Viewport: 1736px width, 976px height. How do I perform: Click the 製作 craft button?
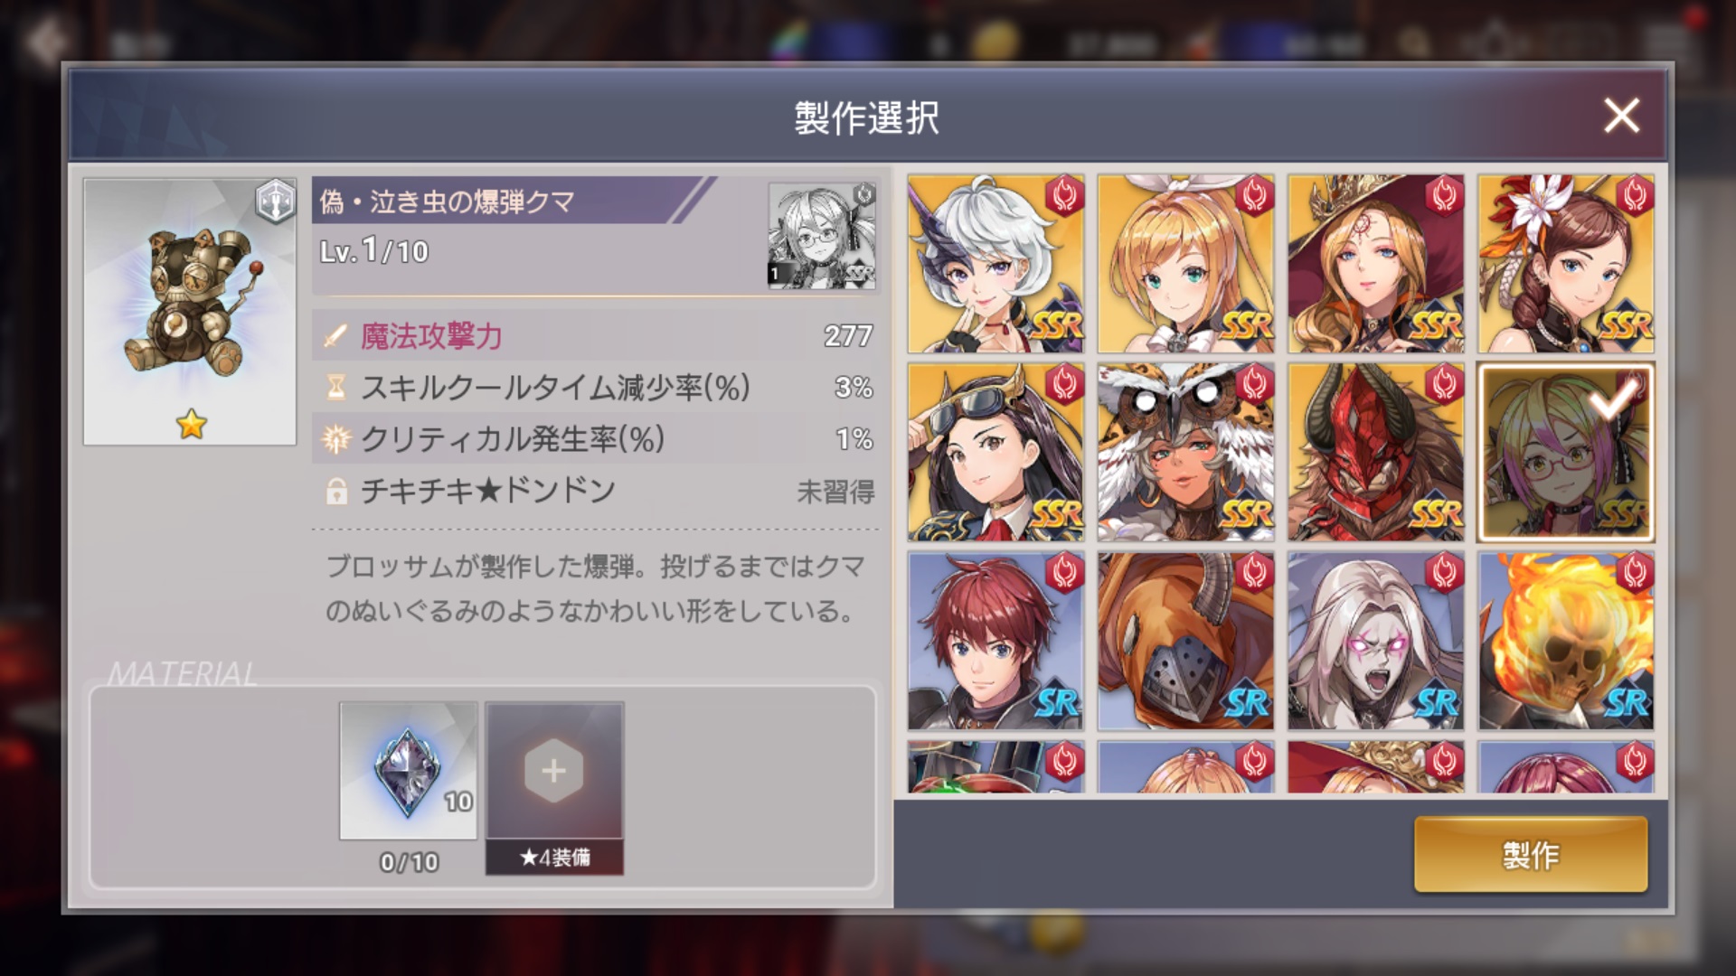point(1531,855)
